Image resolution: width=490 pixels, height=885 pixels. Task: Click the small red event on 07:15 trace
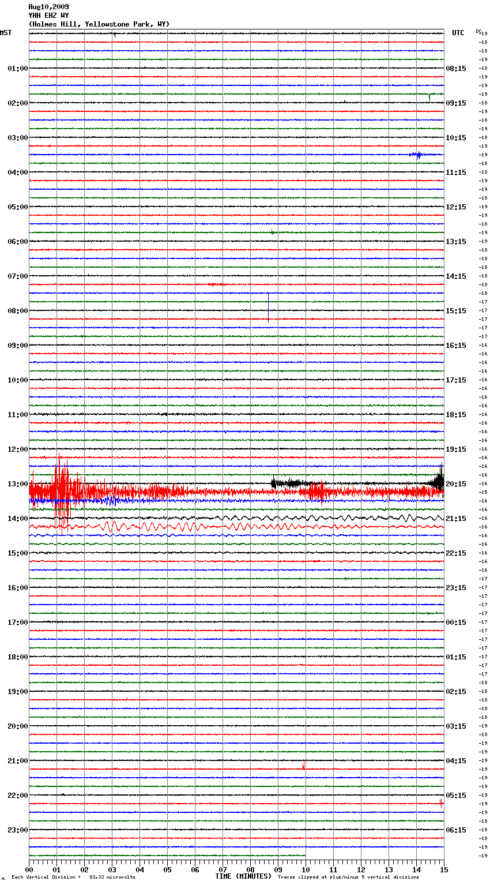click(216, 284)
